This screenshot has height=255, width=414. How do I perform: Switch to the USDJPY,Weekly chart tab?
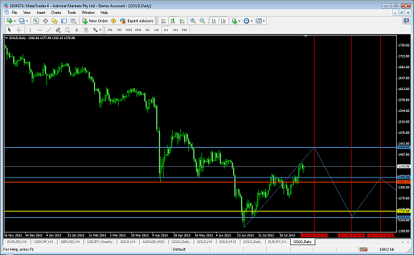pos(99,242)
